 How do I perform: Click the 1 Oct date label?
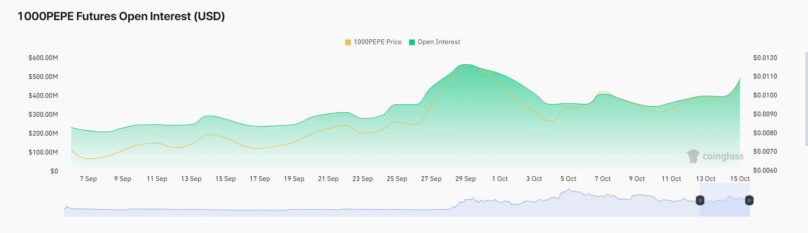point(500,179)
